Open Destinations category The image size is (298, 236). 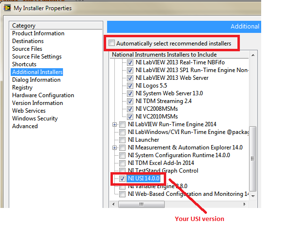(x=28, y=41)
